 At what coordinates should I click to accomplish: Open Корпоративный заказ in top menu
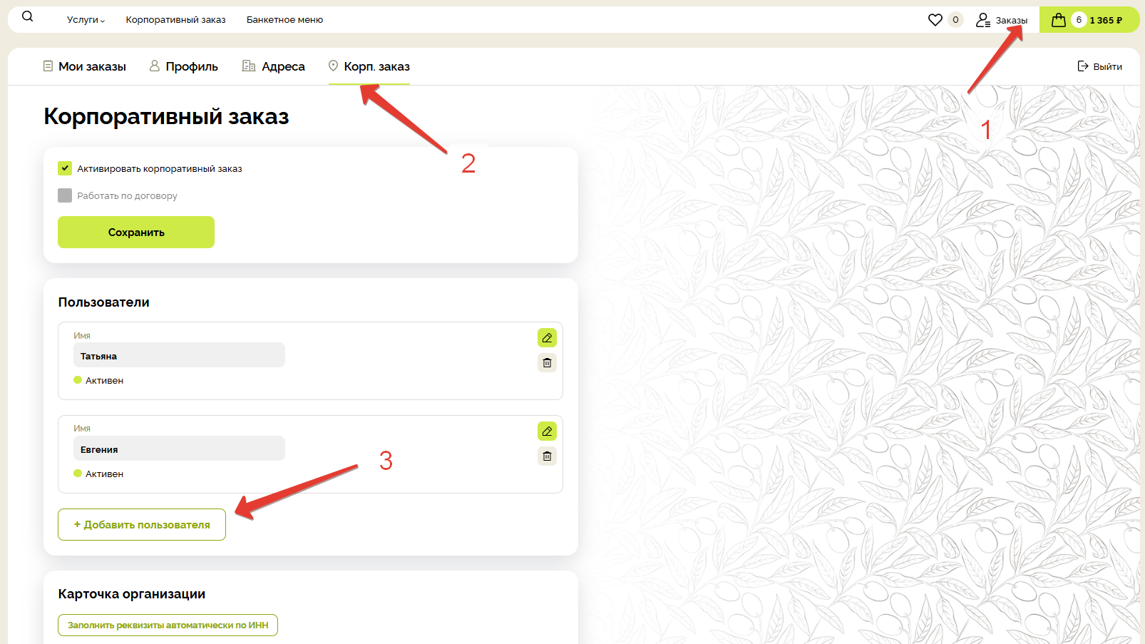175,20
